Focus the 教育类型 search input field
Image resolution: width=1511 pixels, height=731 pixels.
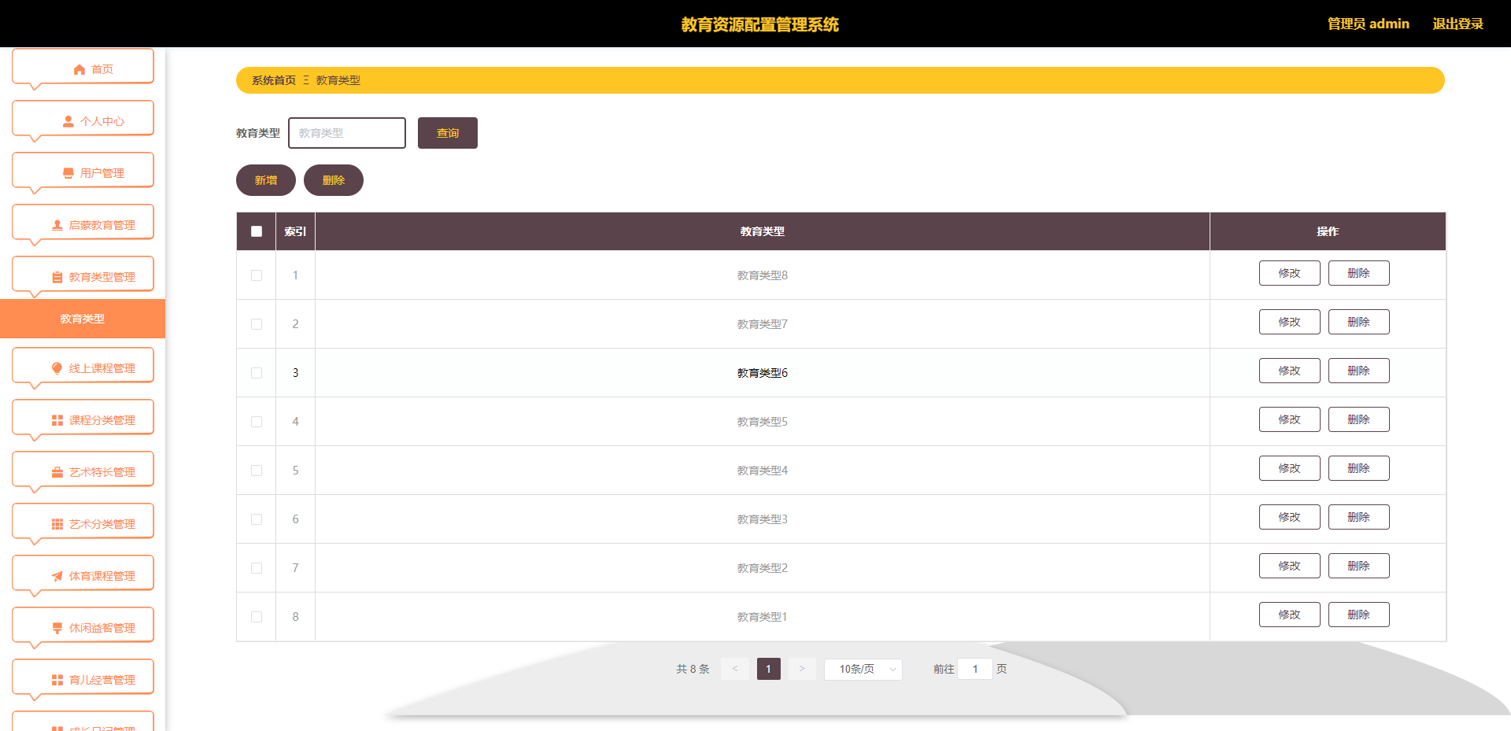tap(347, 133)
